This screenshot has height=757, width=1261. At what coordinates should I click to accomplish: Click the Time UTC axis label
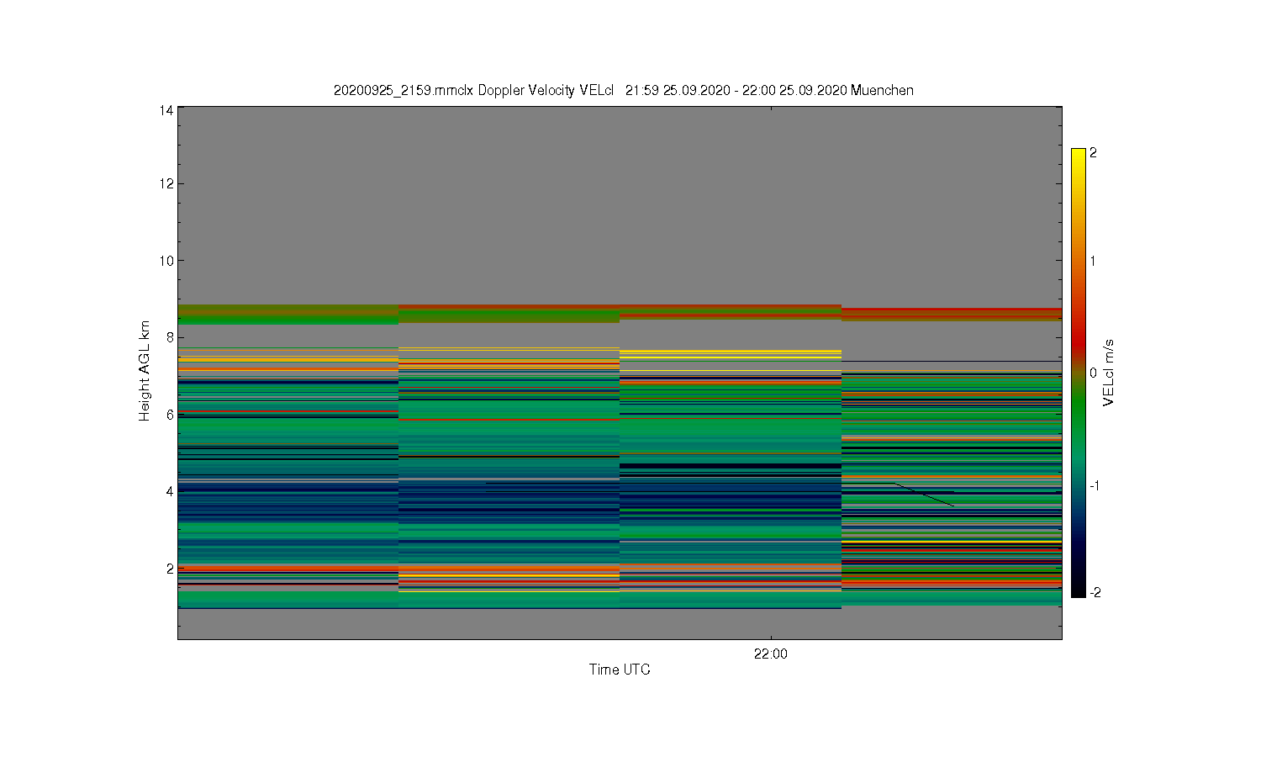(x=620, y=670)
